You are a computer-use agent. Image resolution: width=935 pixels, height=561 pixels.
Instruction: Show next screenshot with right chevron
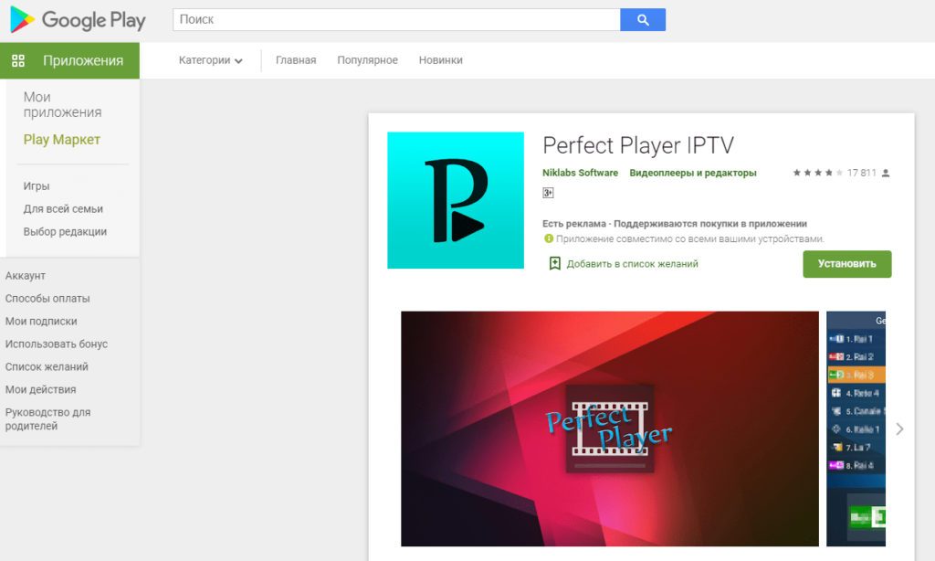[x=899, y=429]
